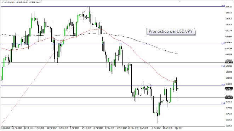Select the '6 Mar 2019' date axis label

pyautogui.click(x=40, y=128)
